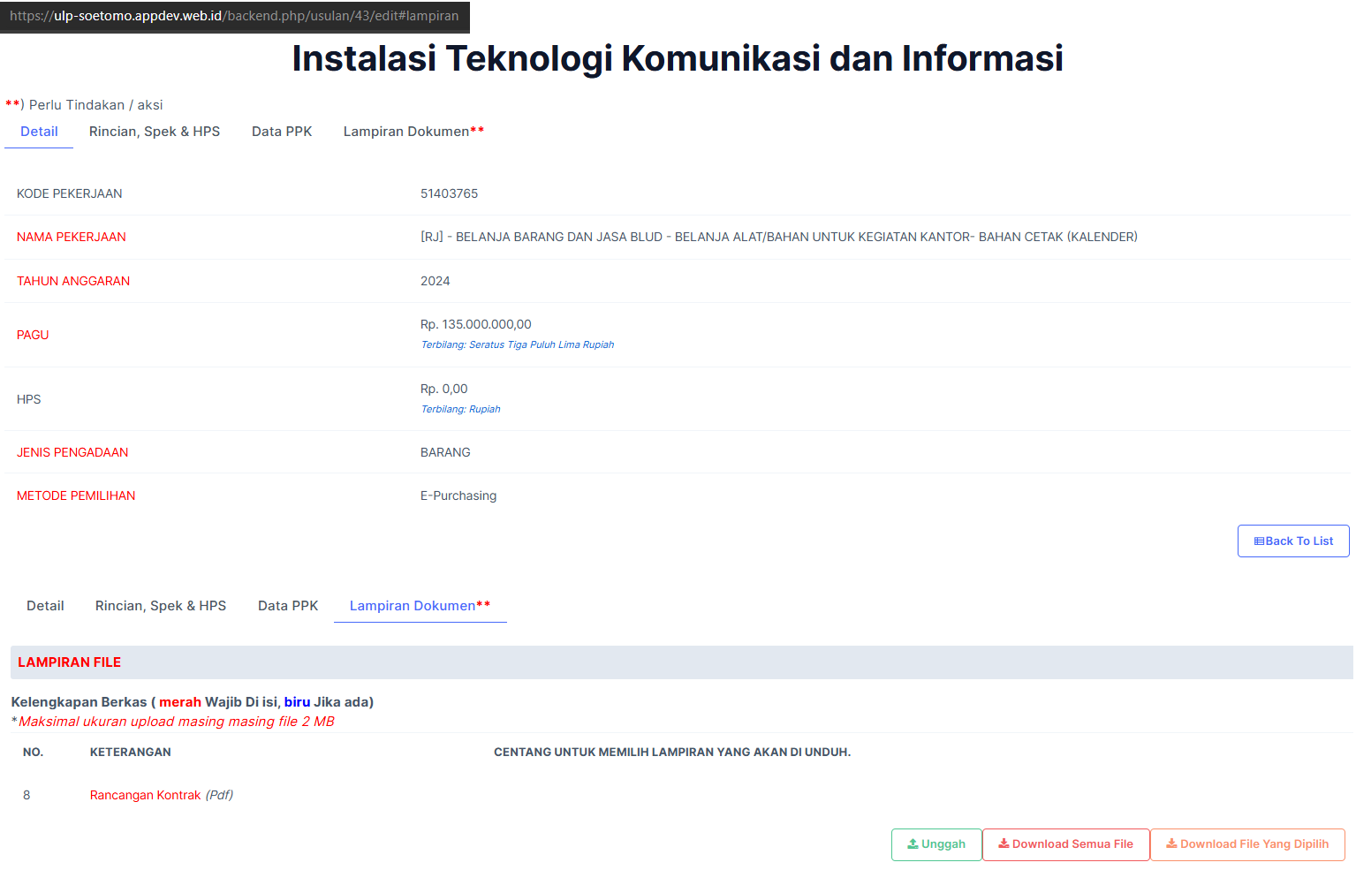The image size is (1356, 870).
Task: Select the lower Lampiran Dokumen tab
Action: coord(420,606)
